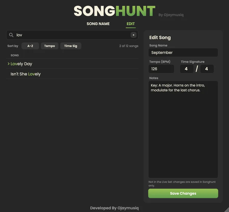Click the 'Not in the Live Set' notice
Image resolution: width=229 pixels, height=212 pixels.
pyautogui.click(x=182, y=184)
